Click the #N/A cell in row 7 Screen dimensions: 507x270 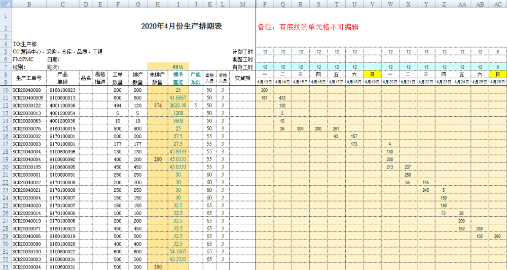click(x=178, y=67)
